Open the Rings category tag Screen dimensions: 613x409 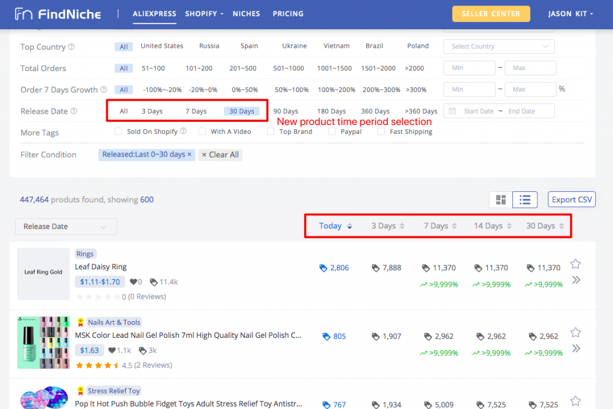85,254
